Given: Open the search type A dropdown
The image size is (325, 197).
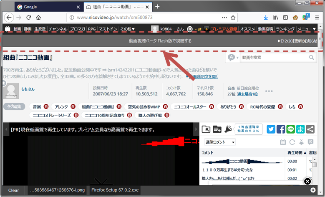Looking at the screenshot, I should [233, 58].
